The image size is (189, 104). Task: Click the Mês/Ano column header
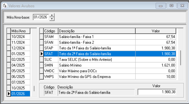pos(20,31)
